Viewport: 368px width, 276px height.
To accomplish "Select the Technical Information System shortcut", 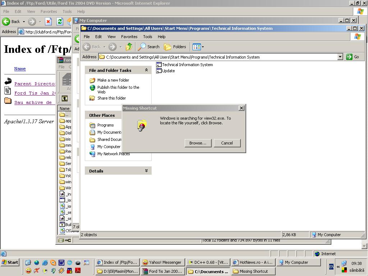I will pyautogui.click(x=187, y=65).
